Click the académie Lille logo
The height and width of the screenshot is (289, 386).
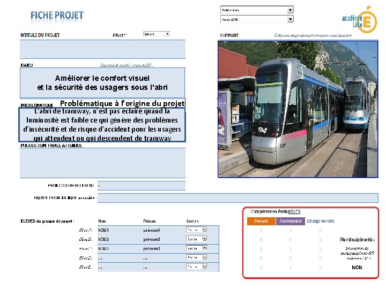360,20
